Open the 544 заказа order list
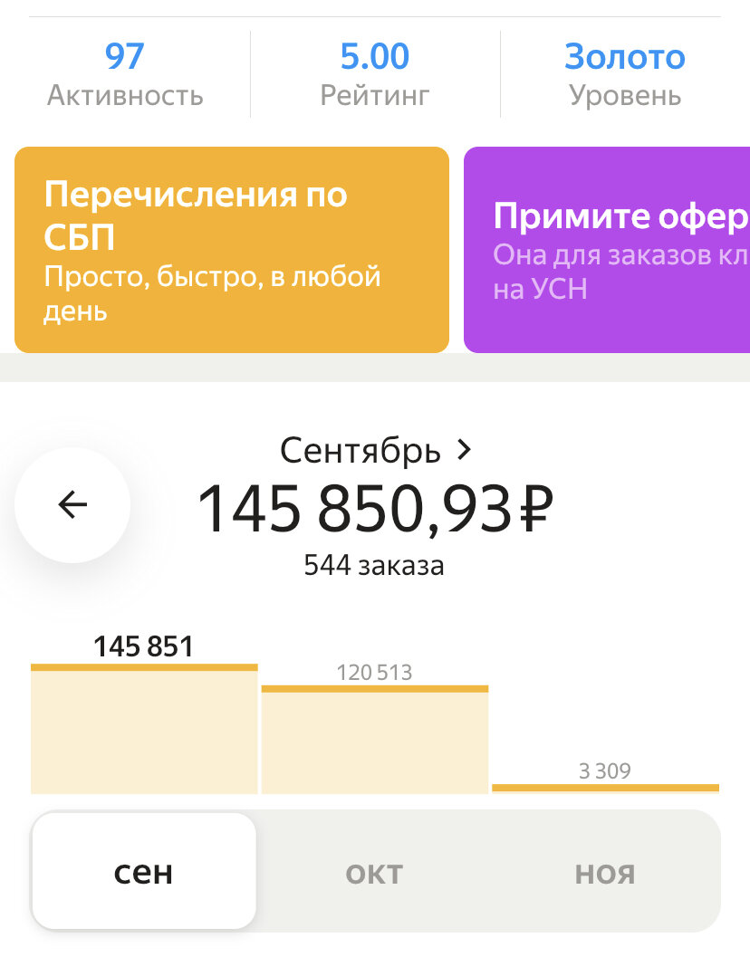This screenshot has width=750, height=976. click(374, 564)
